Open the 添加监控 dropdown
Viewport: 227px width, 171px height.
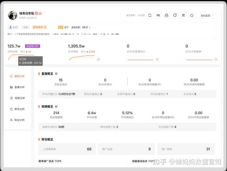click(x=207, y=15)
